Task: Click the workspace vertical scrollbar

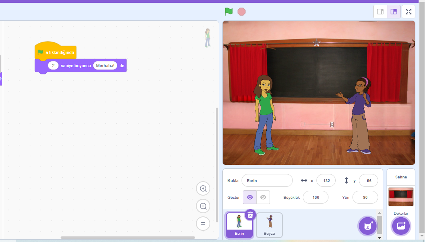Action: (x=217, y=164)
